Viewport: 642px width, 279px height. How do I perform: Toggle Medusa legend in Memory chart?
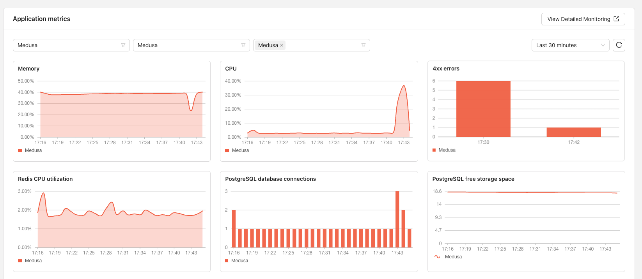pyautogui.click(x=30, y=150)
